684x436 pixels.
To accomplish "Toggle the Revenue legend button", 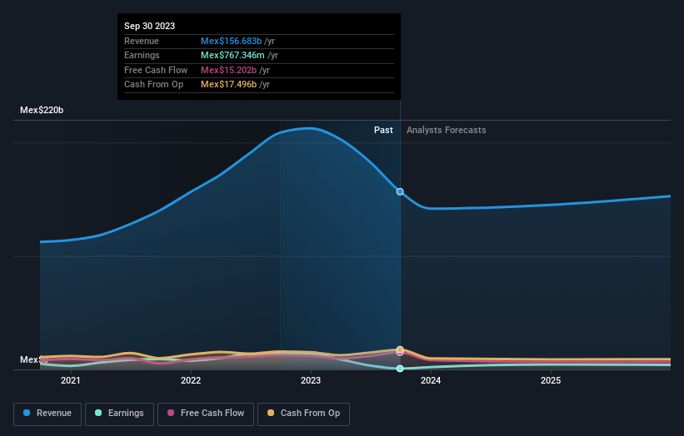I will (47, 414).
